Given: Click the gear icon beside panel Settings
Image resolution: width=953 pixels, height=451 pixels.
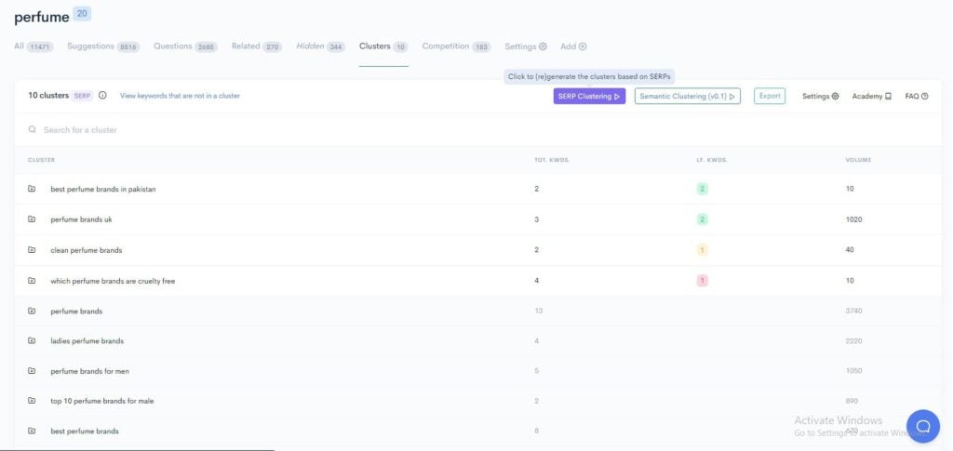Looking at the screenshot, I should [835, 96].
